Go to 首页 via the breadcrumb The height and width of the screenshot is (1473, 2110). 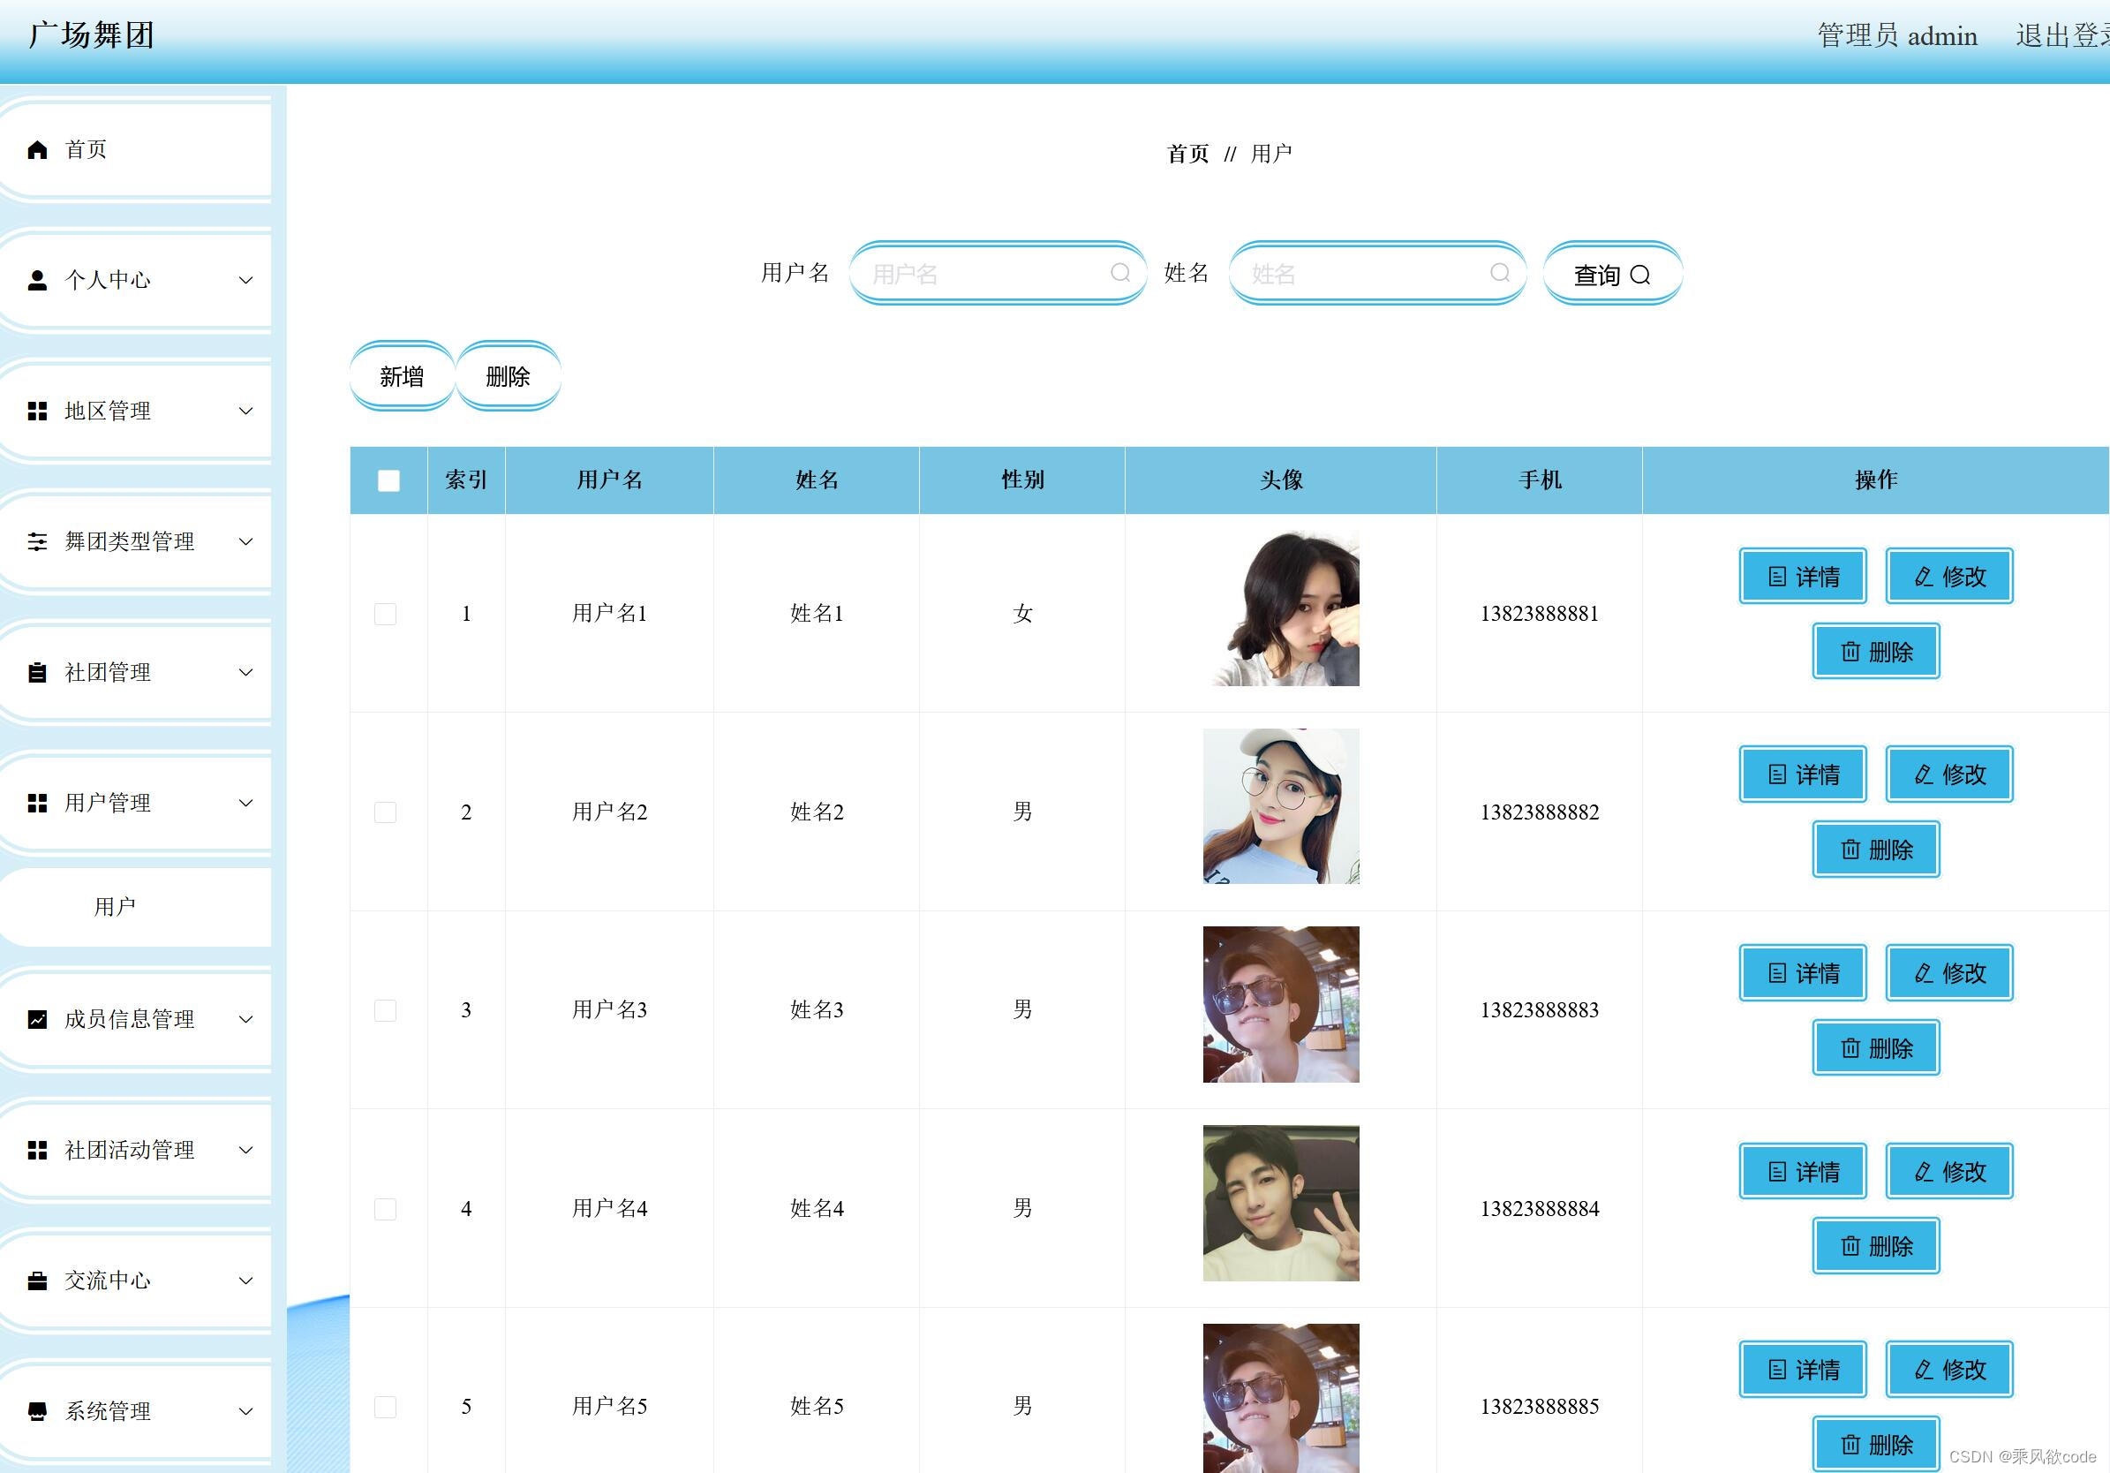(1187, 154)
